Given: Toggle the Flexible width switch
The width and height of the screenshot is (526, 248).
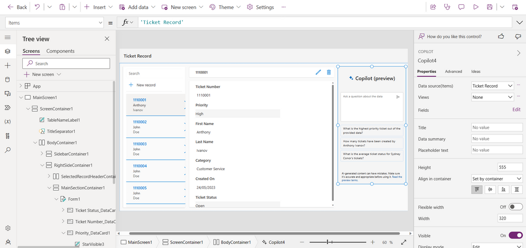Looking at the screenshot, I should pos(515,207).
